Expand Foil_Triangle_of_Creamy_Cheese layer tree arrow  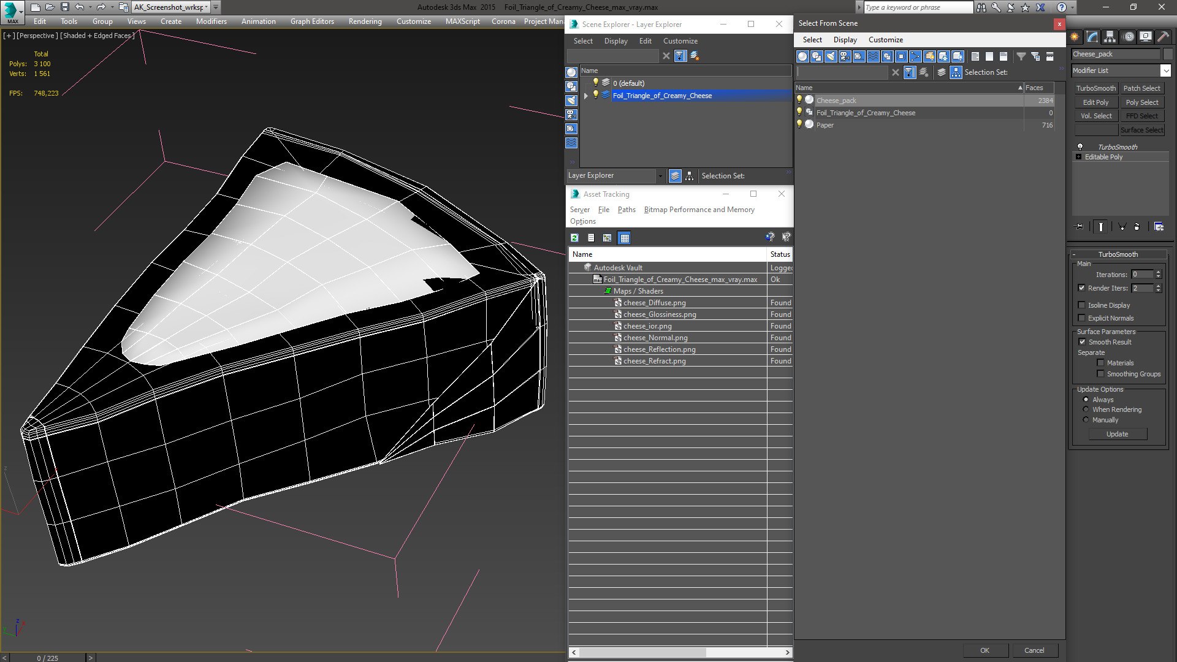(586, 96)
